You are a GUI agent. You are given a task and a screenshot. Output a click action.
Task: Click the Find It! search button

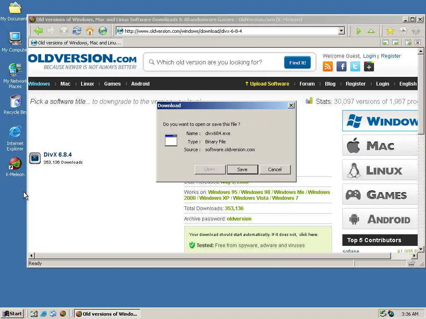297,63
